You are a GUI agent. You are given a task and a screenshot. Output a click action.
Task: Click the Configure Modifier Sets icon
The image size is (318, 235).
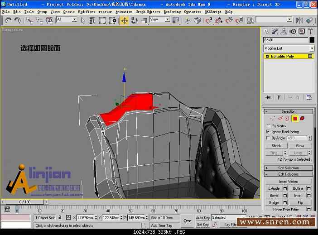coord(309,97)
